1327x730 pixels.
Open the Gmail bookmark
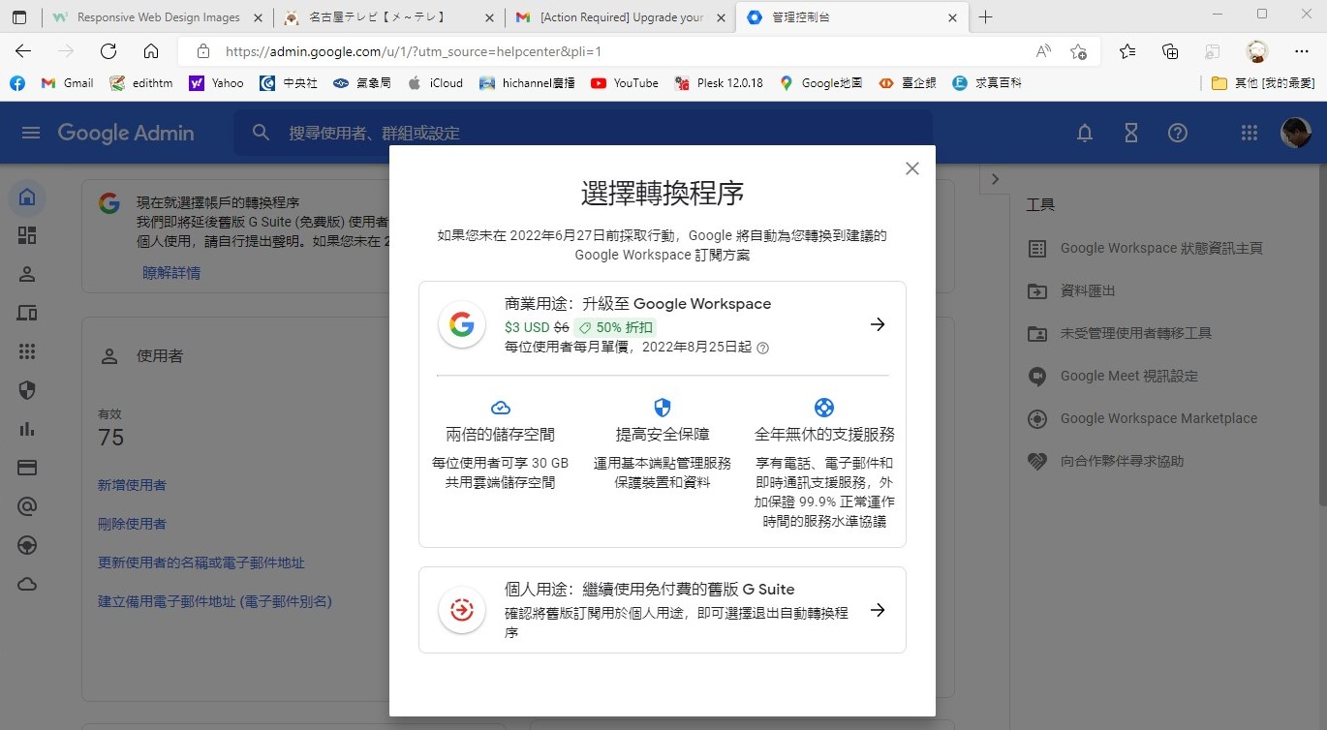pyautogui.click(x=68, y=83)
